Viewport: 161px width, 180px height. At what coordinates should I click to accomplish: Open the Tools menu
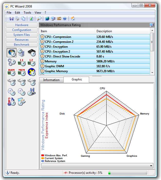point(27,12)
